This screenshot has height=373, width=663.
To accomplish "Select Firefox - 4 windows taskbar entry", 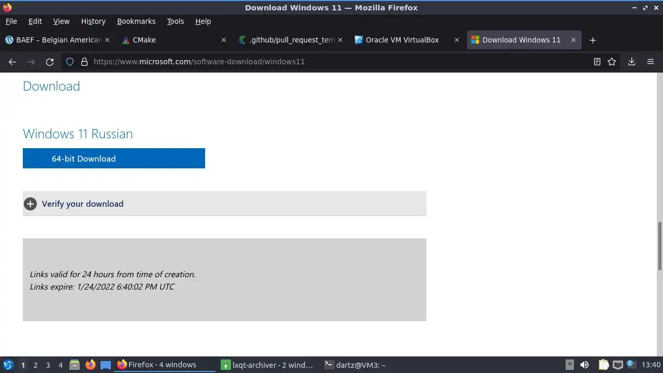I will pyautogui.click(x=165, y=365).
